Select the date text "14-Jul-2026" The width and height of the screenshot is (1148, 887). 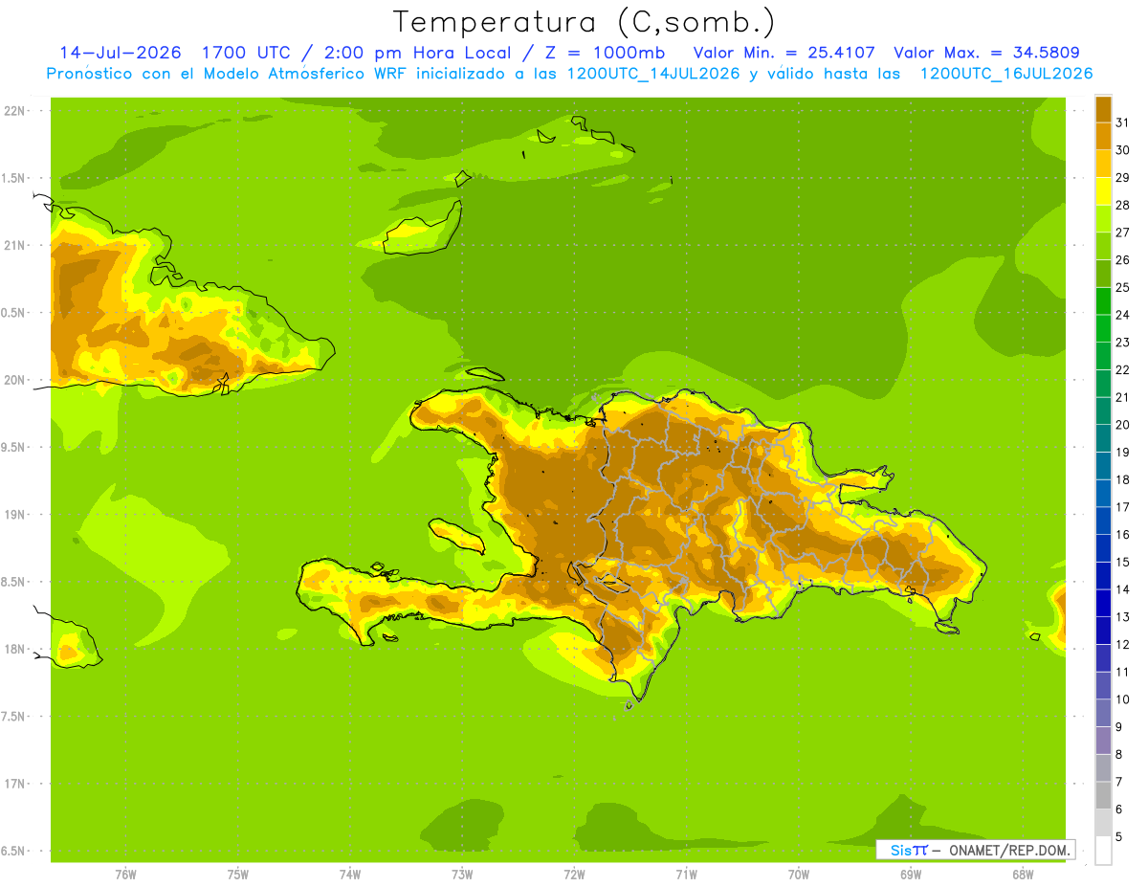120,53
